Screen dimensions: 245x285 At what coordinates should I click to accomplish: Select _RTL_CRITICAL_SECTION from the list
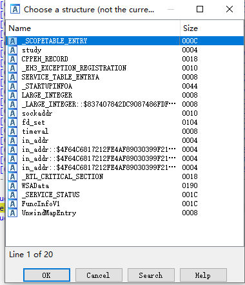(x=125, y=176)
